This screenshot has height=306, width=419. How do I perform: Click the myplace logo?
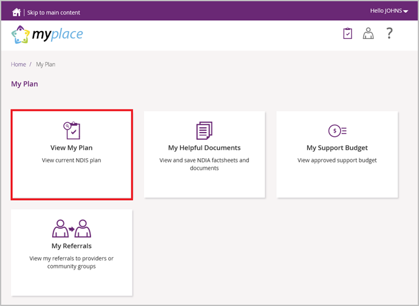[47, 35]
